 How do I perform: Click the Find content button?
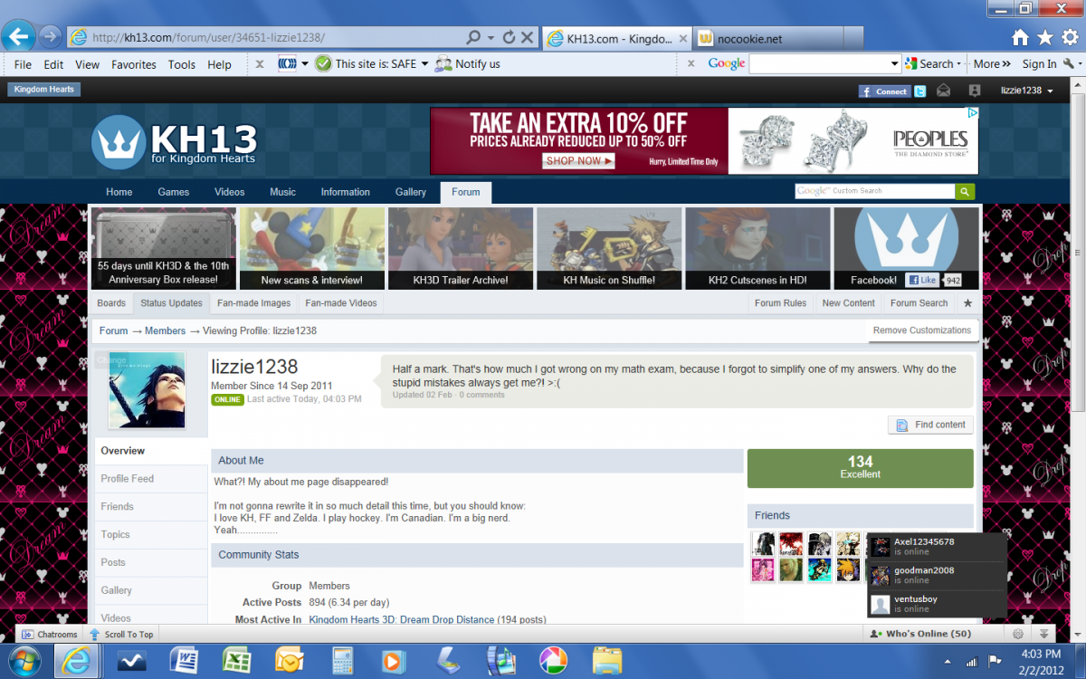coord(931,425)
